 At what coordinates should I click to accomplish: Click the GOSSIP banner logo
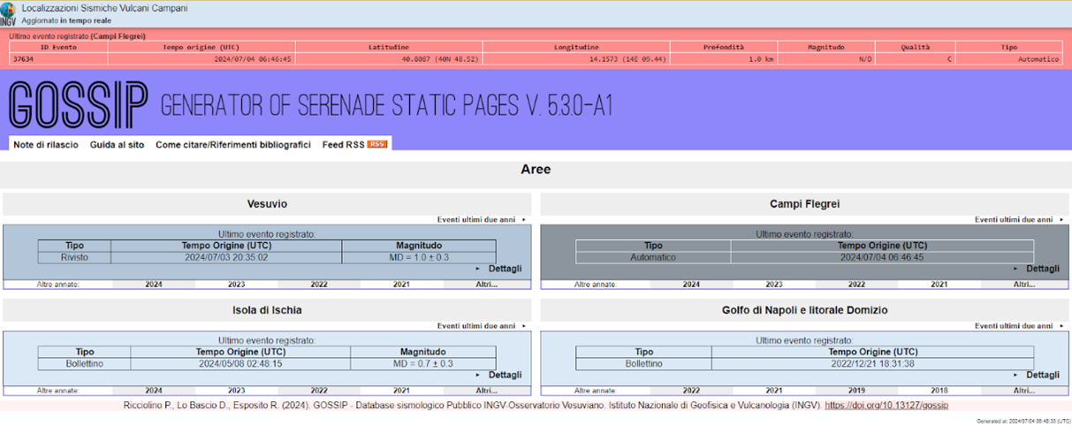tap(77, 106)
